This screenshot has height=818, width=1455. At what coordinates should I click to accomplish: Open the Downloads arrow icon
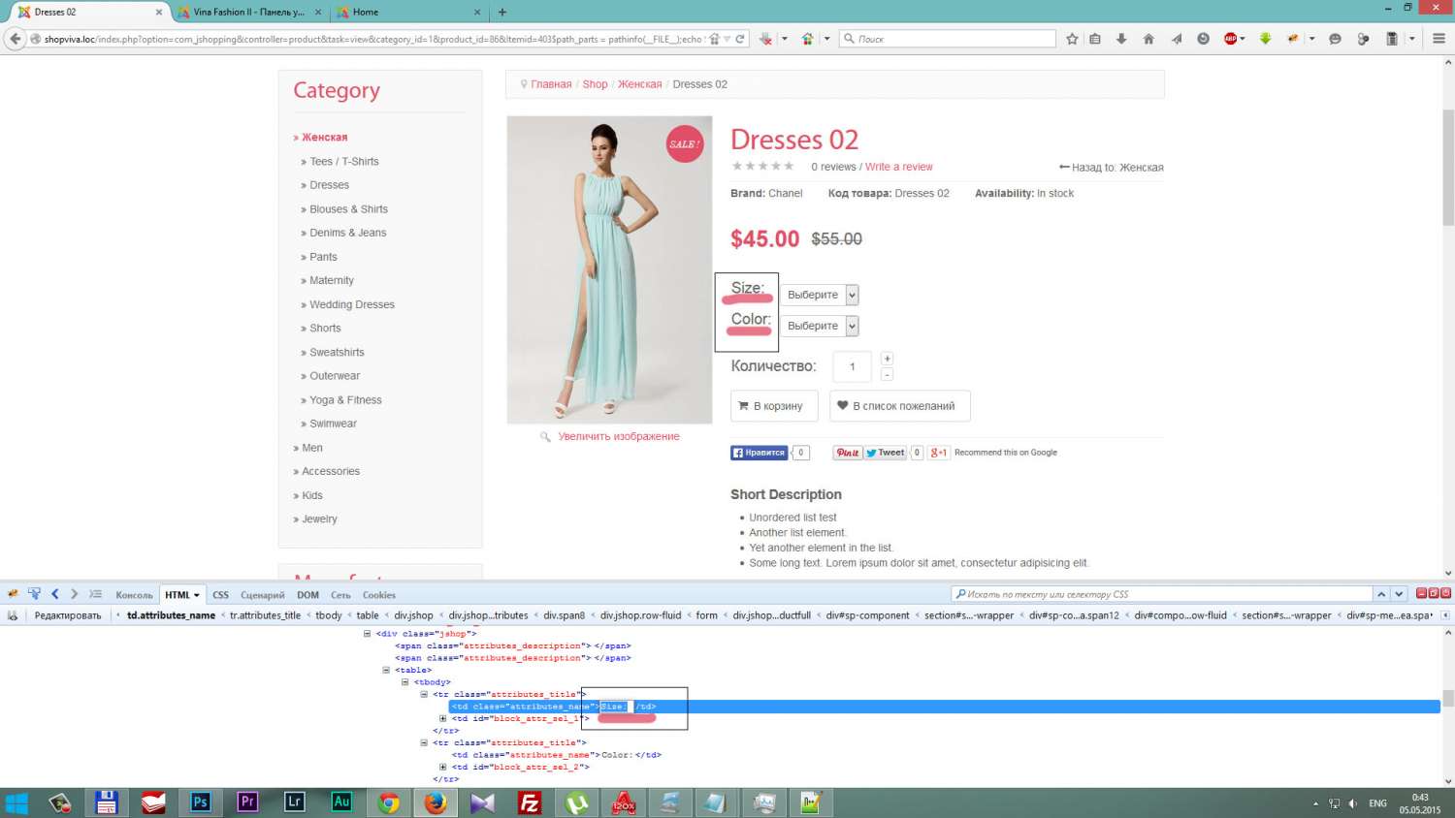point(1121,39)
